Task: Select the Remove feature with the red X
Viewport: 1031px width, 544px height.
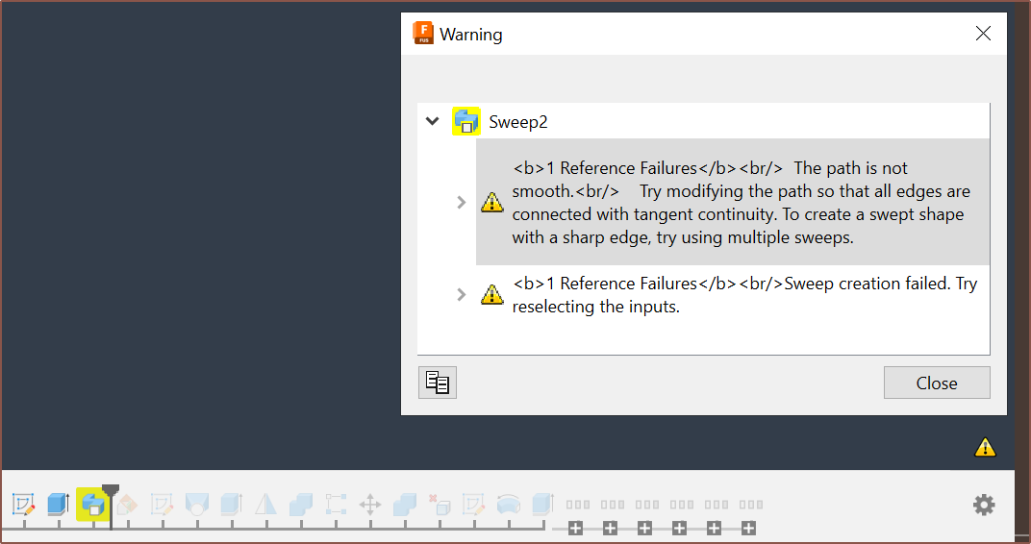Action: (440, 504)
